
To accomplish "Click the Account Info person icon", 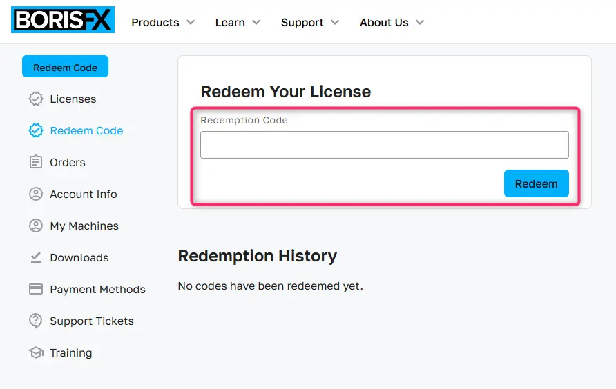I will click(x=36, y=194).
